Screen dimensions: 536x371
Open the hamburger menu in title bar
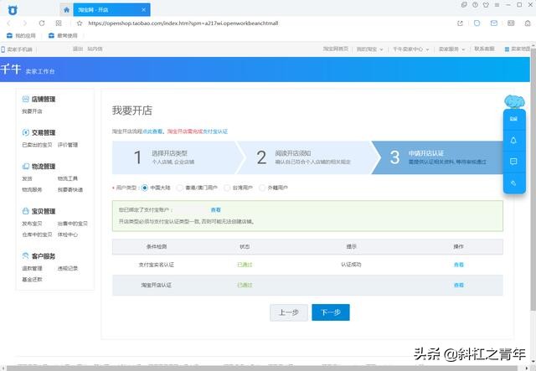coord(497,5)
